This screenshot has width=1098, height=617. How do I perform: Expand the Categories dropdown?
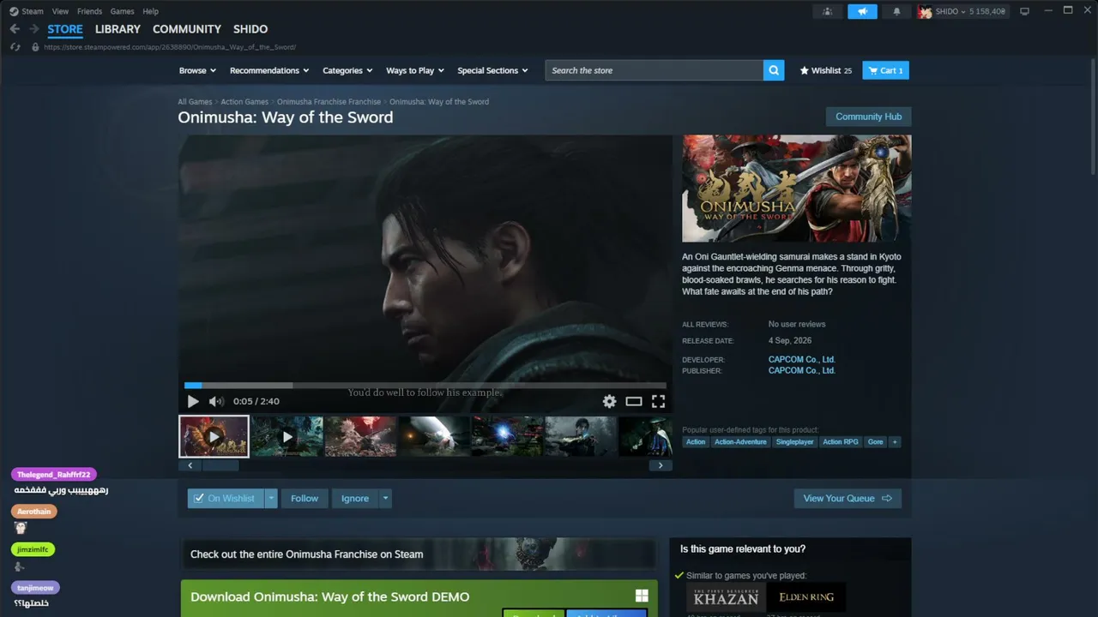tap(347, 70)
